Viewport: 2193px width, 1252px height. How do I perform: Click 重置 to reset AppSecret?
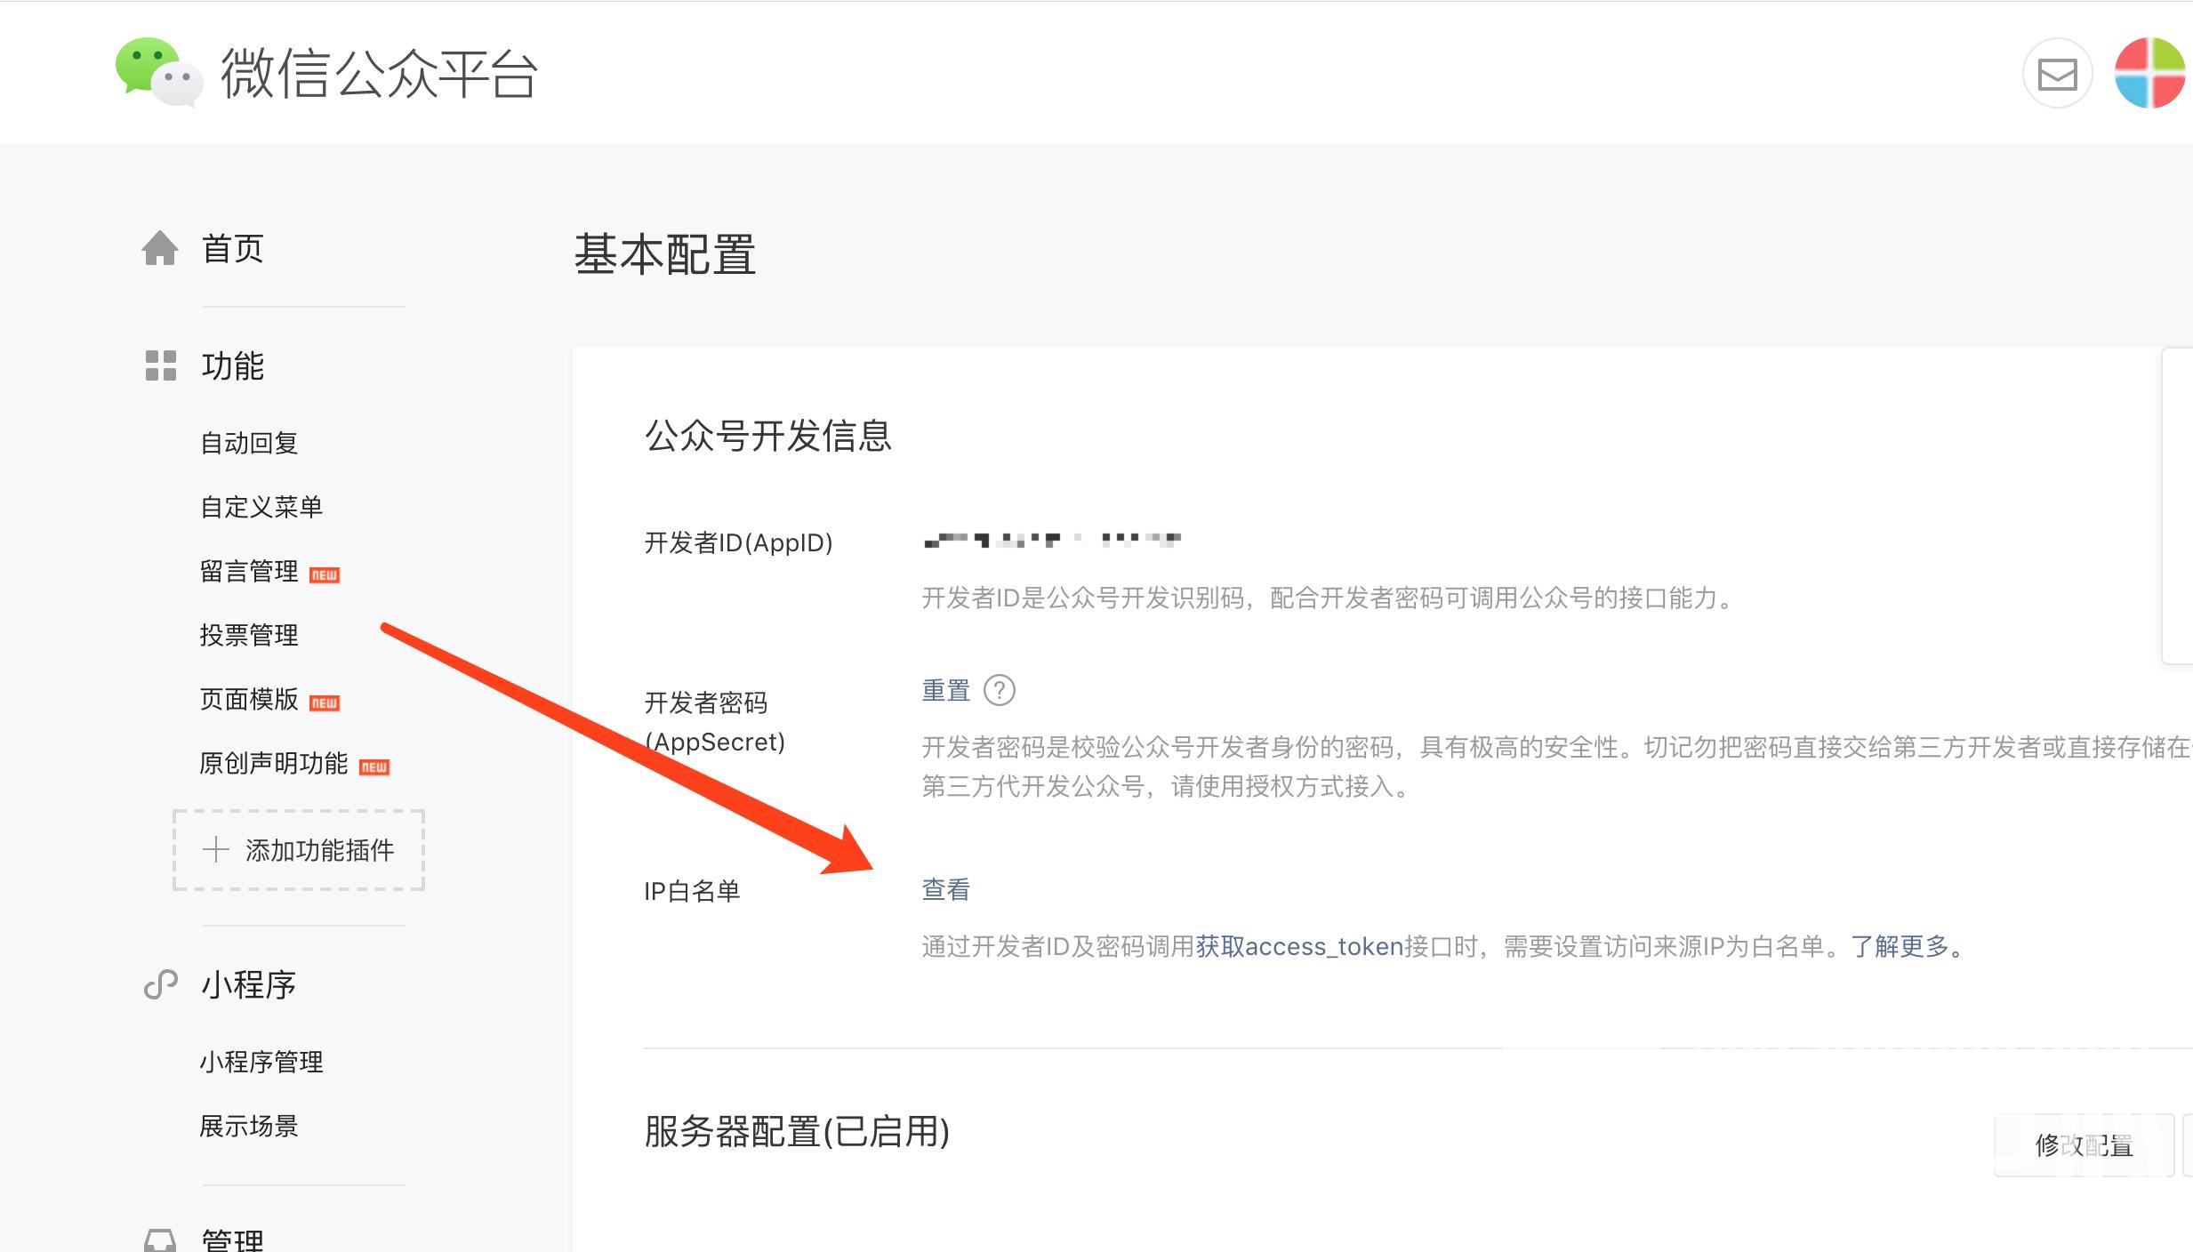point(946,690)
